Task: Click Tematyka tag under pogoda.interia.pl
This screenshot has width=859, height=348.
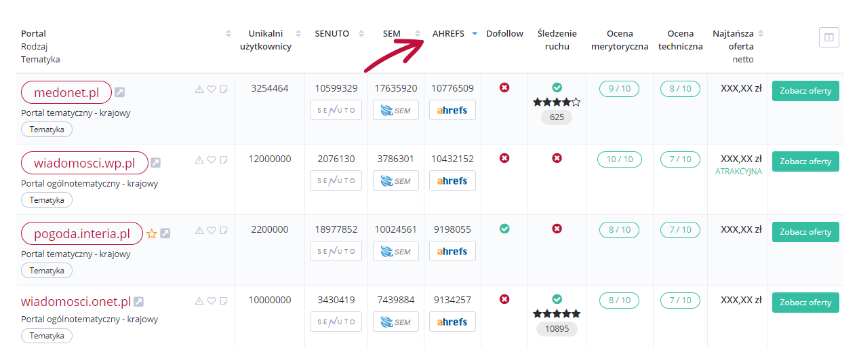Action: [x=47, y=271]
